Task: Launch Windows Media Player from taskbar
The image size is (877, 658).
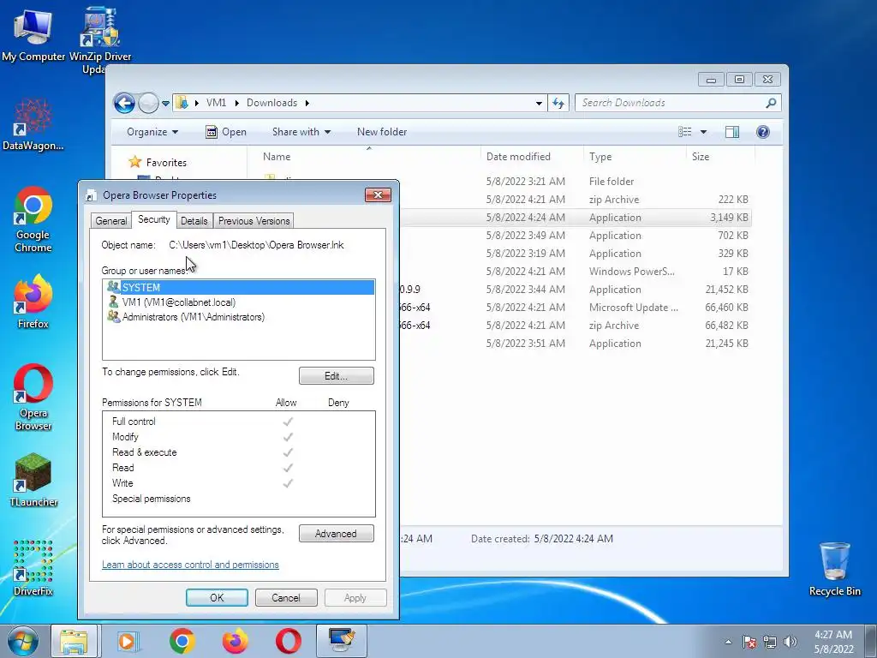Action: point(128,641)
